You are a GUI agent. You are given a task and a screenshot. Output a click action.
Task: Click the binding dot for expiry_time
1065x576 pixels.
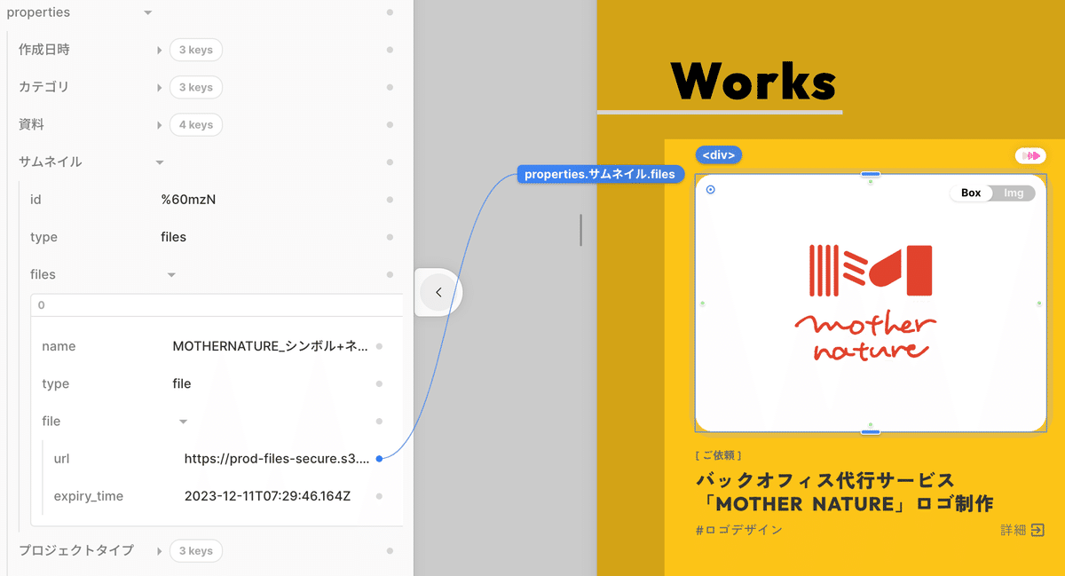[x=379, y=496]
